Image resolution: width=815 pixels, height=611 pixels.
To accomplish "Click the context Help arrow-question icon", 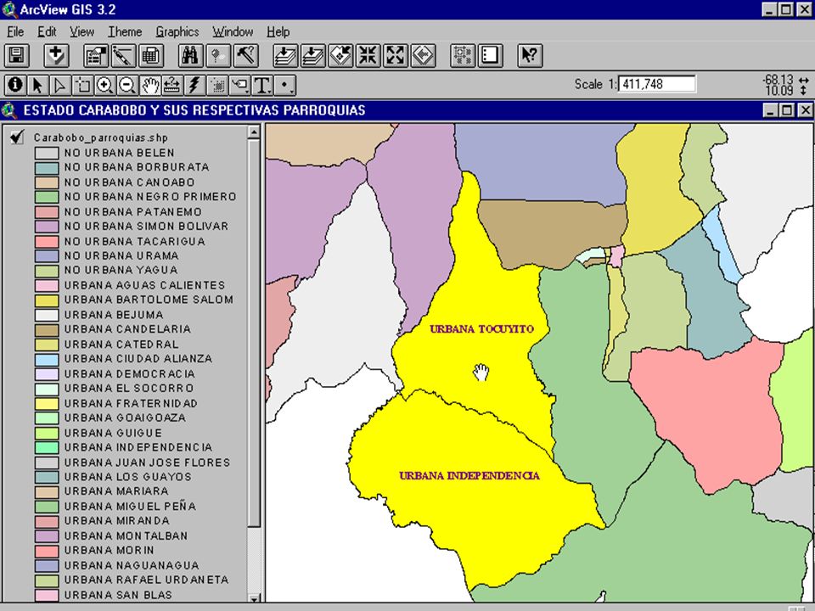I will tap(530, 56).
